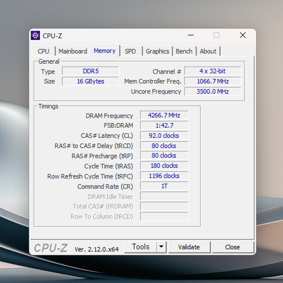Go to the About tab

[208, 51]
